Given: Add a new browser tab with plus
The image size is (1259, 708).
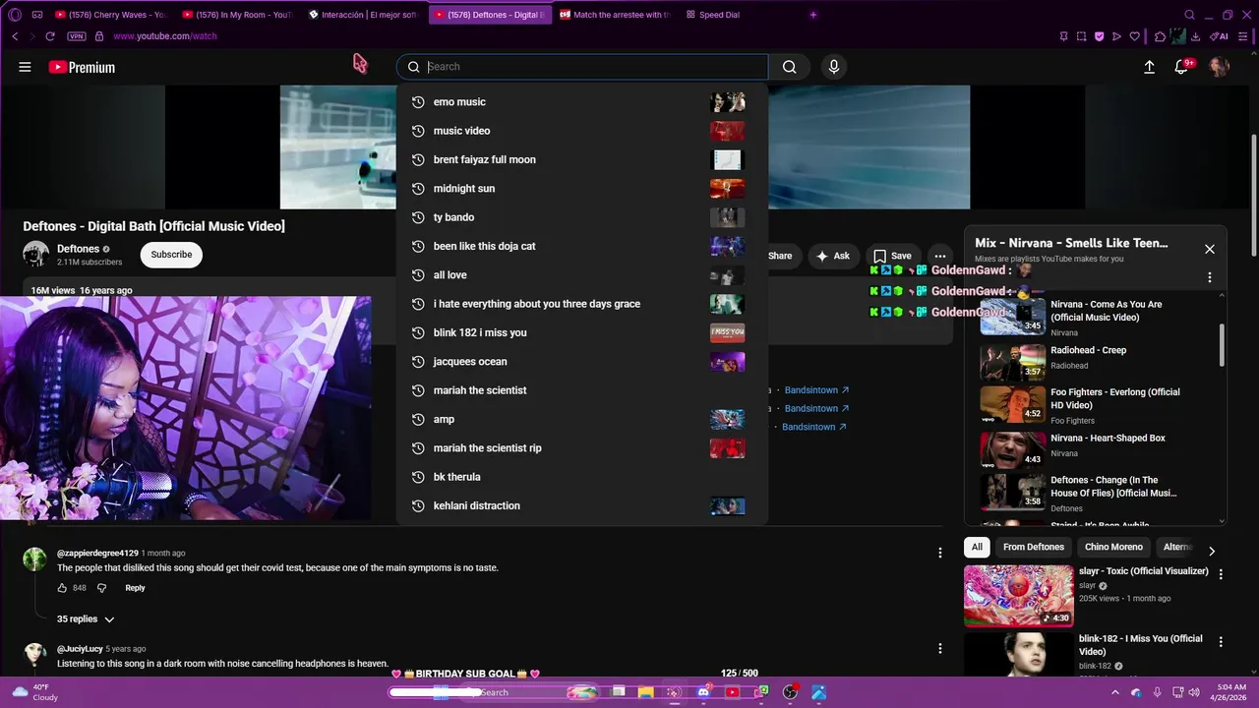Looking at the screenshot, I should pos(812,15).
